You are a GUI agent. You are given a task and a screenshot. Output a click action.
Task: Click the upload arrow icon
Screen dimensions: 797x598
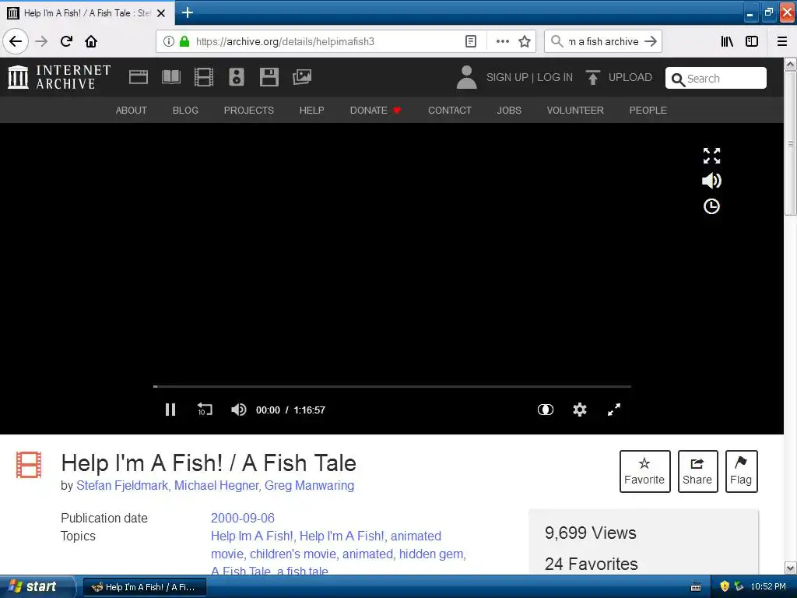(x=592, y=77)
